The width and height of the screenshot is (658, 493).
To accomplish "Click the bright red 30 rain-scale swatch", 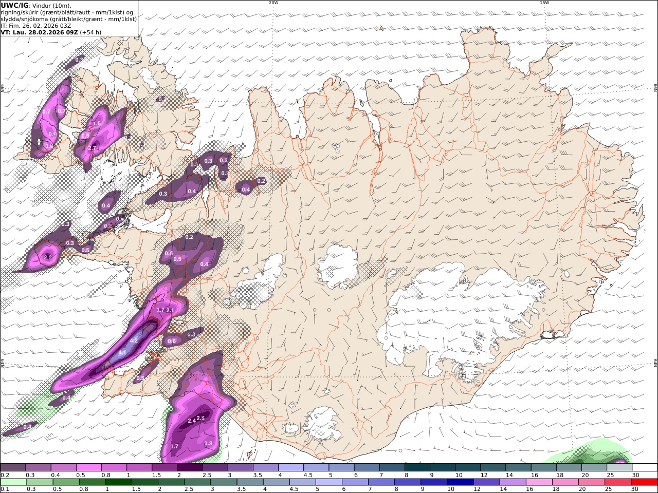I will (x=644, y=482).
